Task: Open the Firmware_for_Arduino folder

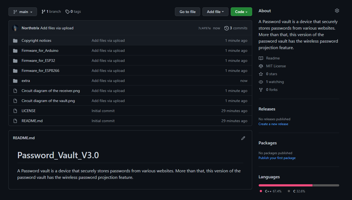Action: [x=40, y=50]
